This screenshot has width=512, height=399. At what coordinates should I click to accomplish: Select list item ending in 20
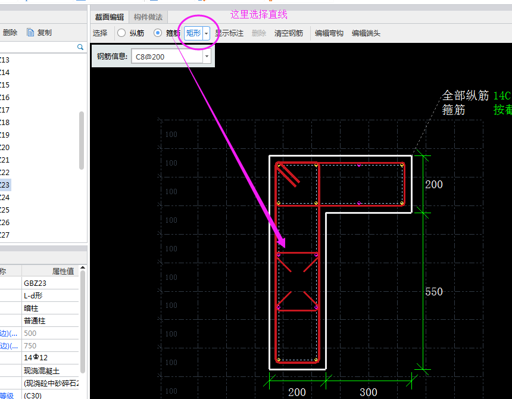(x=5, y=147)
